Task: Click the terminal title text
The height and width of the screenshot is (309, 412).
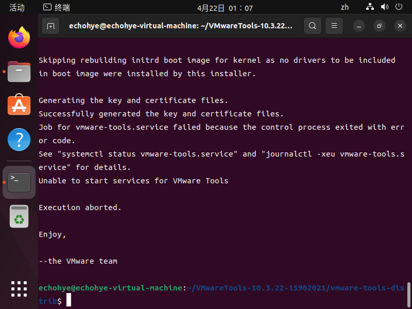Action: 181,26
